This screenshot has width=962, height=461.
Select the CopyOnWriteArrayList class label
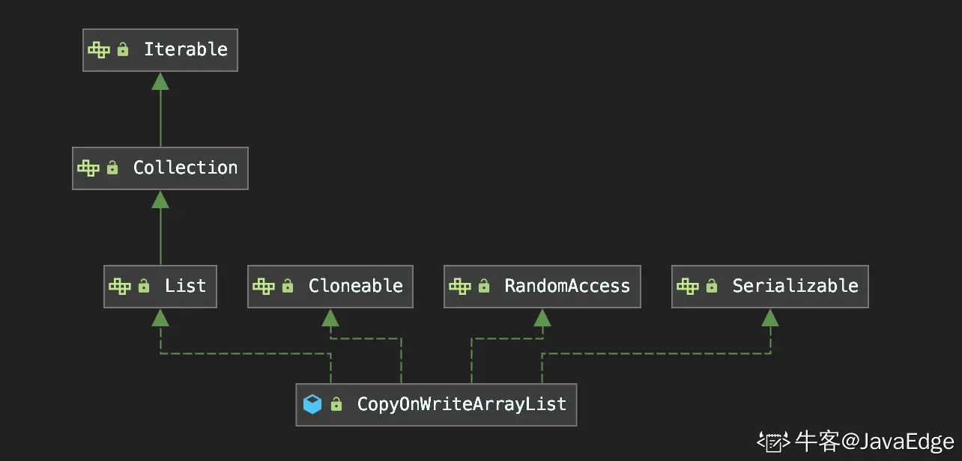pos(462,404)
